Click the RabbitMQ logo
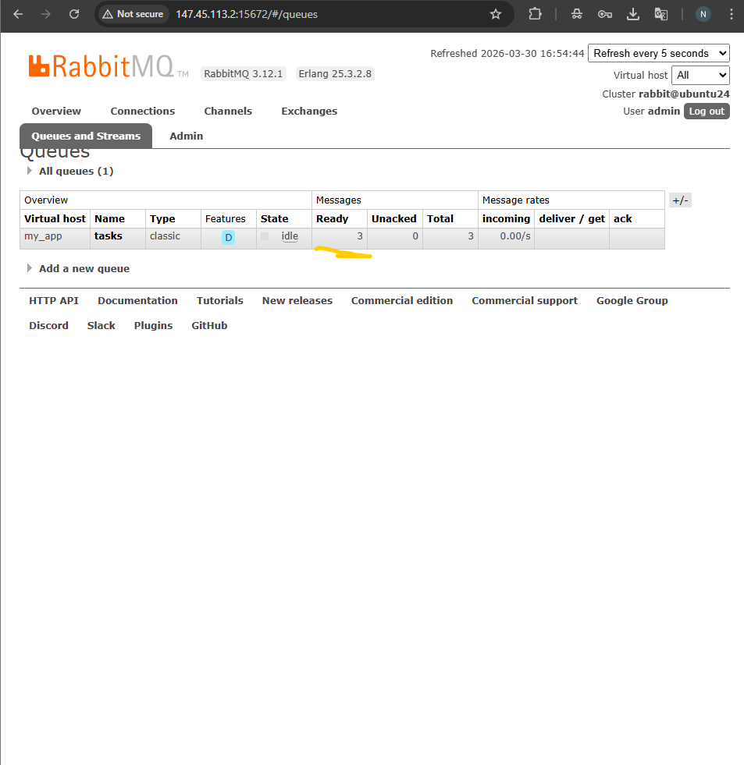This screenshot has width=744, height=765. point(108,66)
